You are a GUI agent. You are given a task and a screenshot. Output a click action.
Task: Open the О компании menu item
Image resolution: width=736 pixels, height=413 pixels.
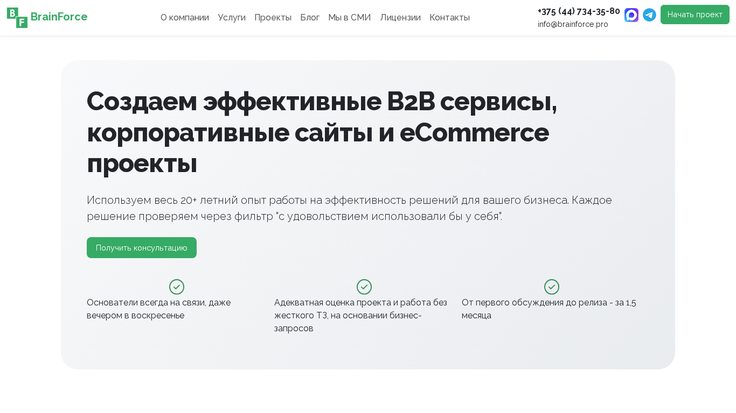coord(185,18)
